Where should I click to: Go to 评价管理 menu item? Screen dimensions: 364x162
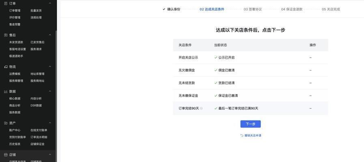[15, 17]
